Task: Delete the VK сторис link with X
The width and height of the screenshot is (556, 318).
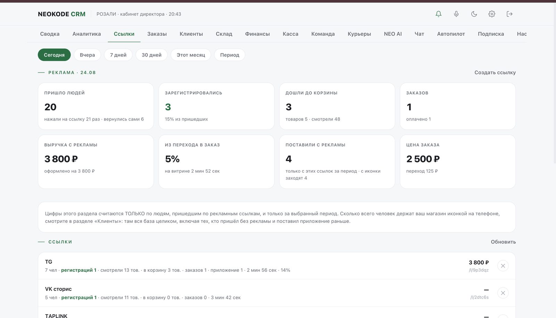Action: [503, 293]
